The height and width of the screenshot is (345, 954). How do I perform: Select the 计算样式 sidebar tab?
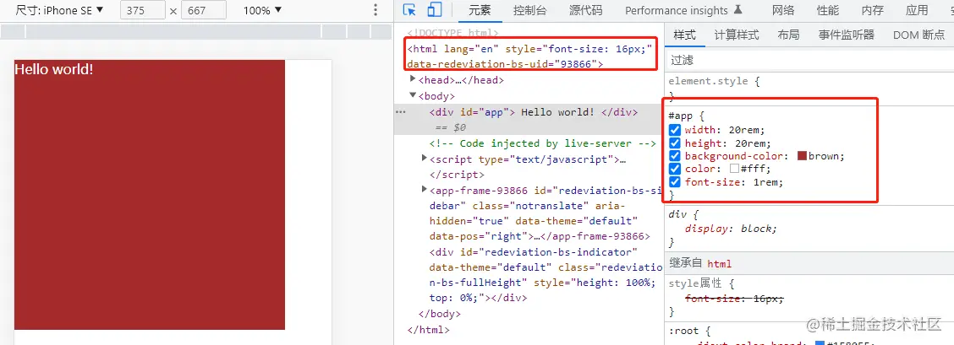736,35
